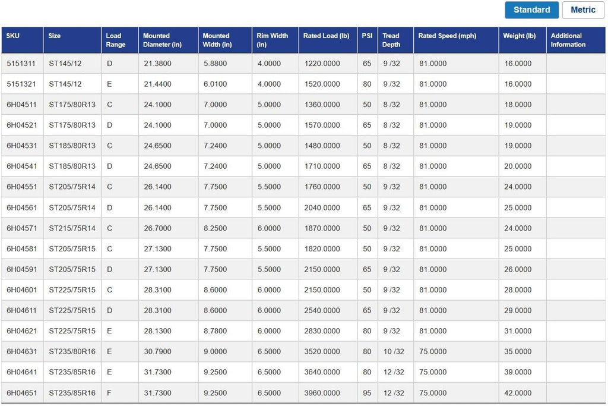Click rated load 3520.0000 cell
The height and width of the screenshot is (406, 608).
[328, 352]
